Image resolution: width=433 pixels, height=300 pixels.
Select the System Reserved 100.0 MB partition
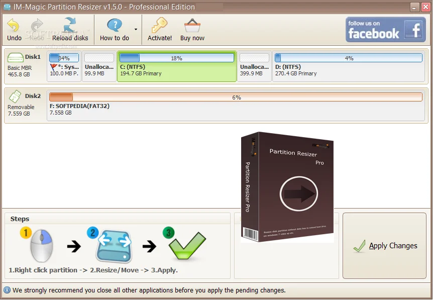coord(64,66)
